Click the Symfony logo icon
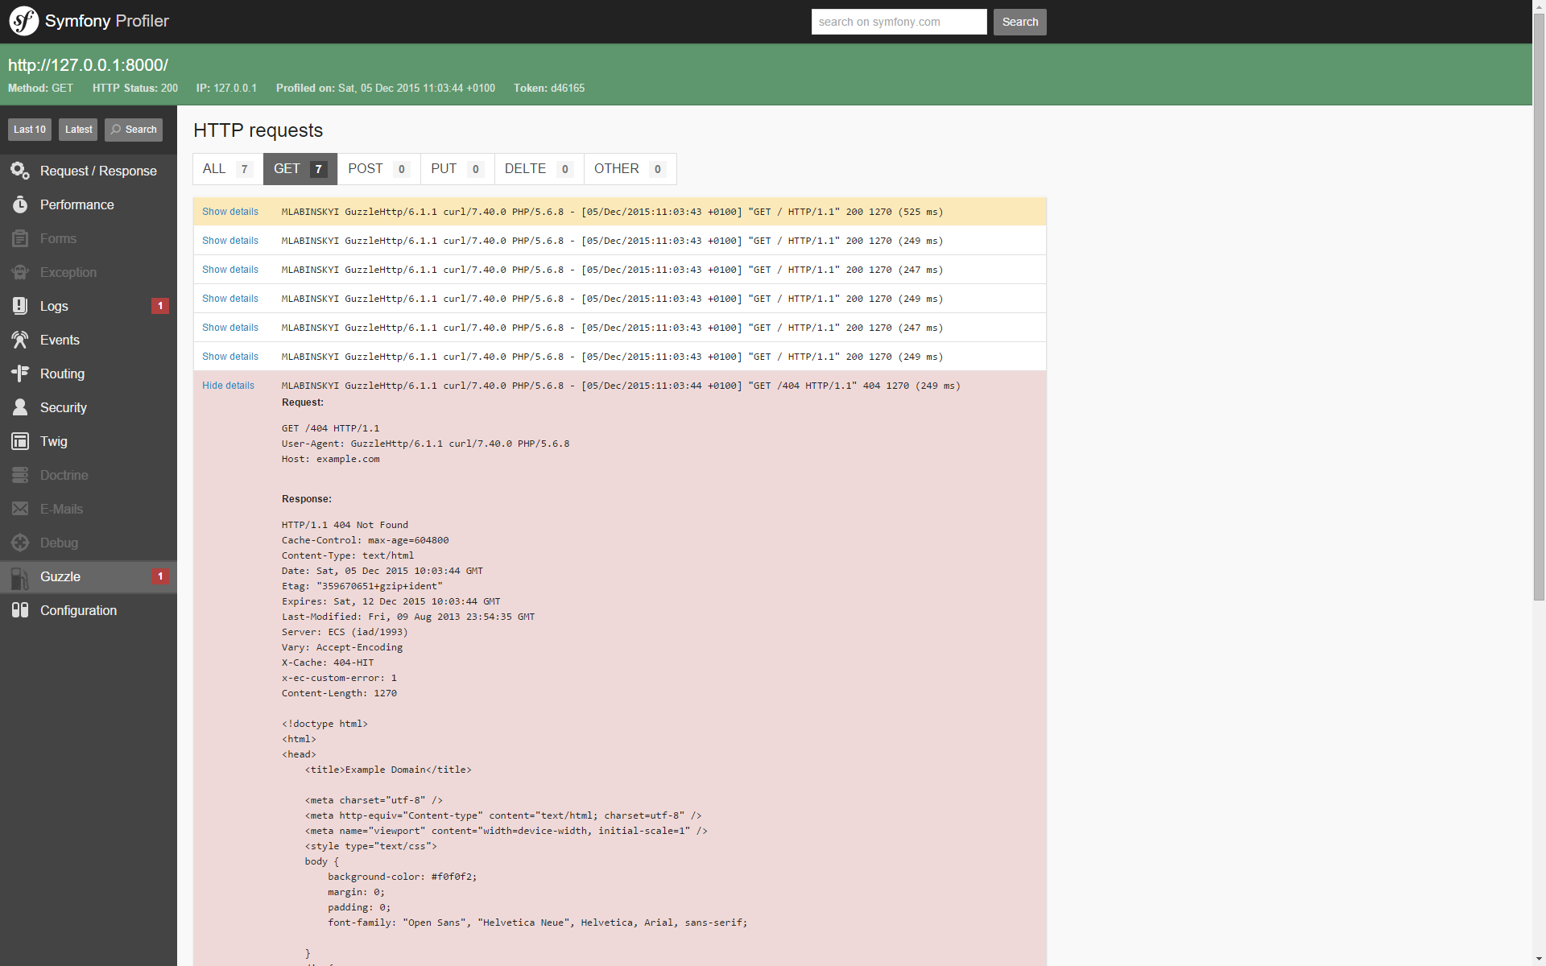 [23, 21]
